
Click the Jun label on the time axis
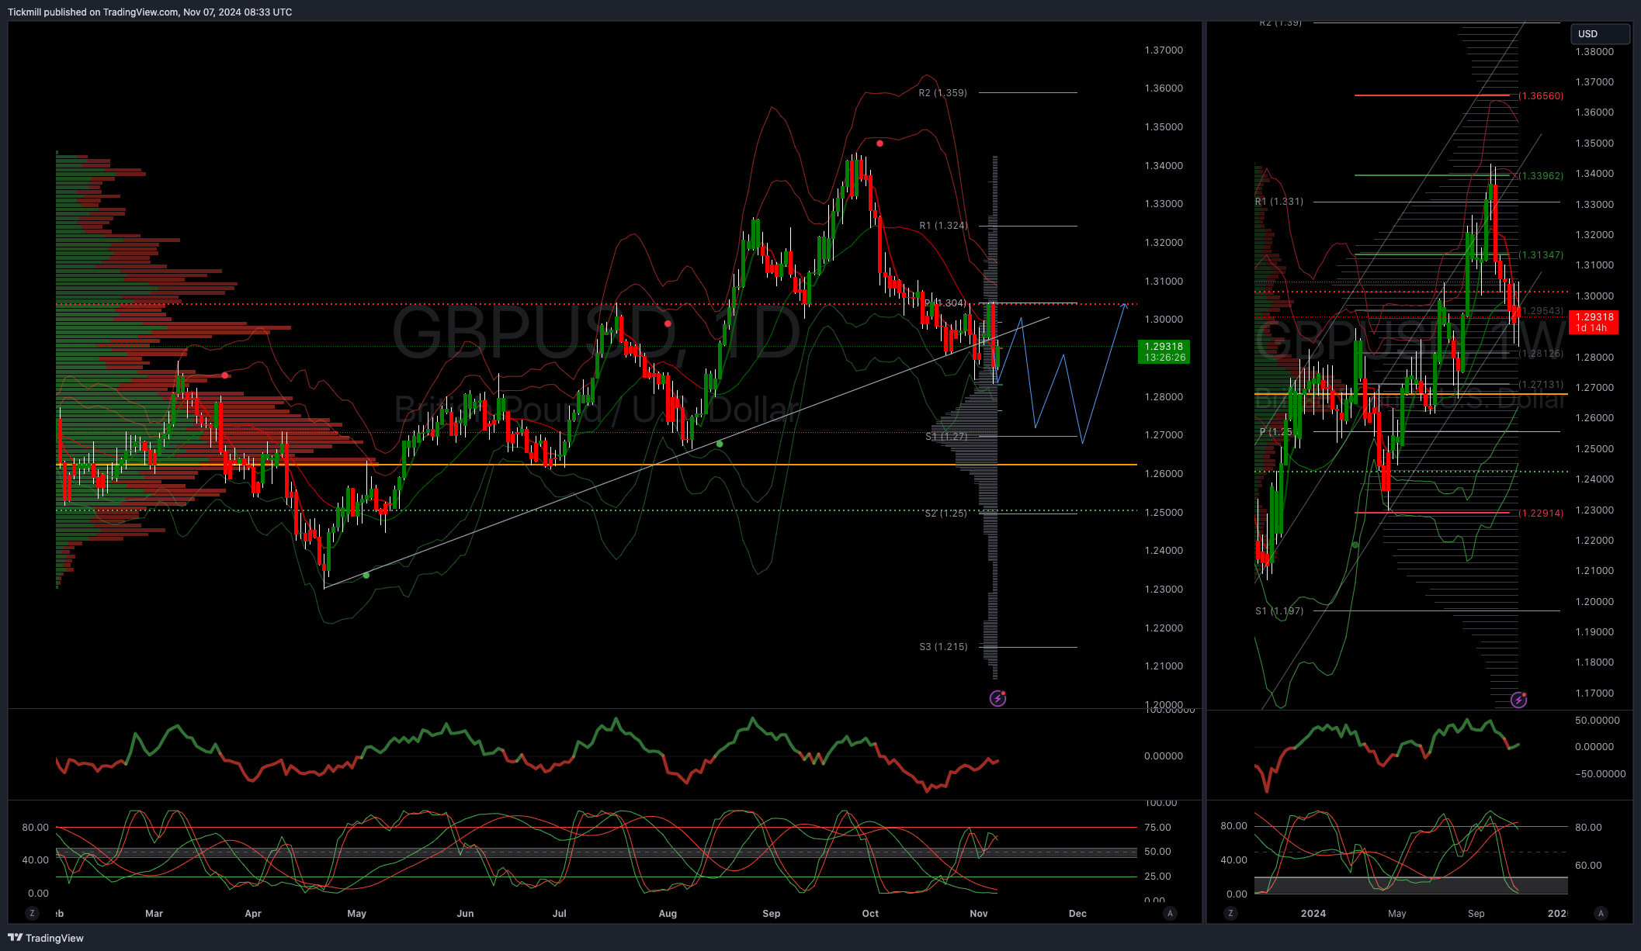point(465,914)
